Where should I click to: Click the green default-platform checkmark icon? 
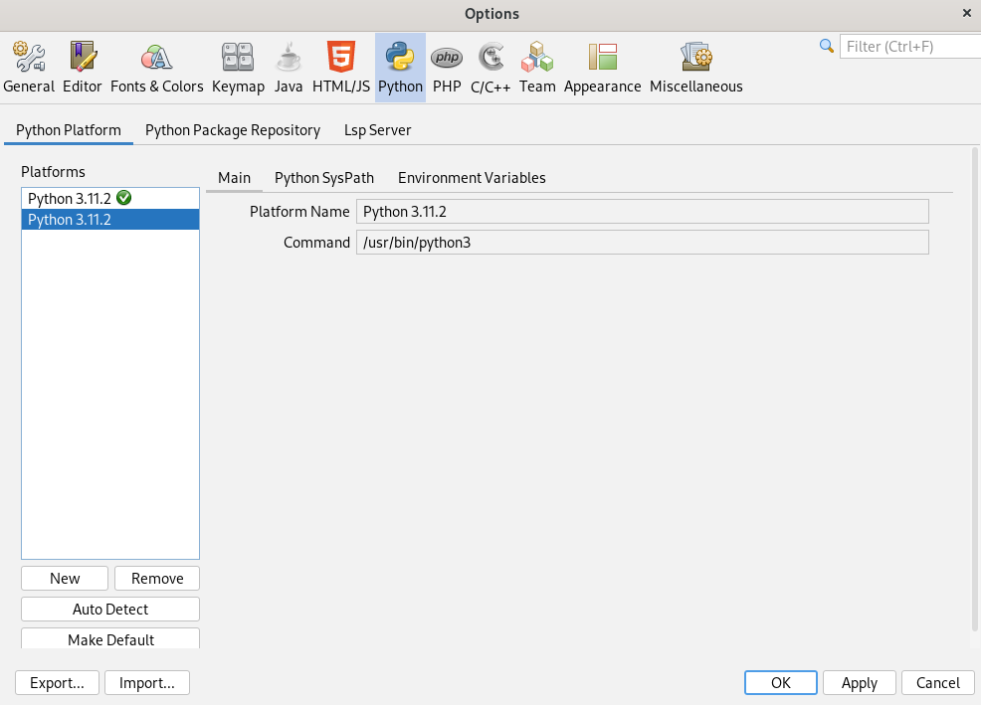pyautogui.click(x=124, y=198)
